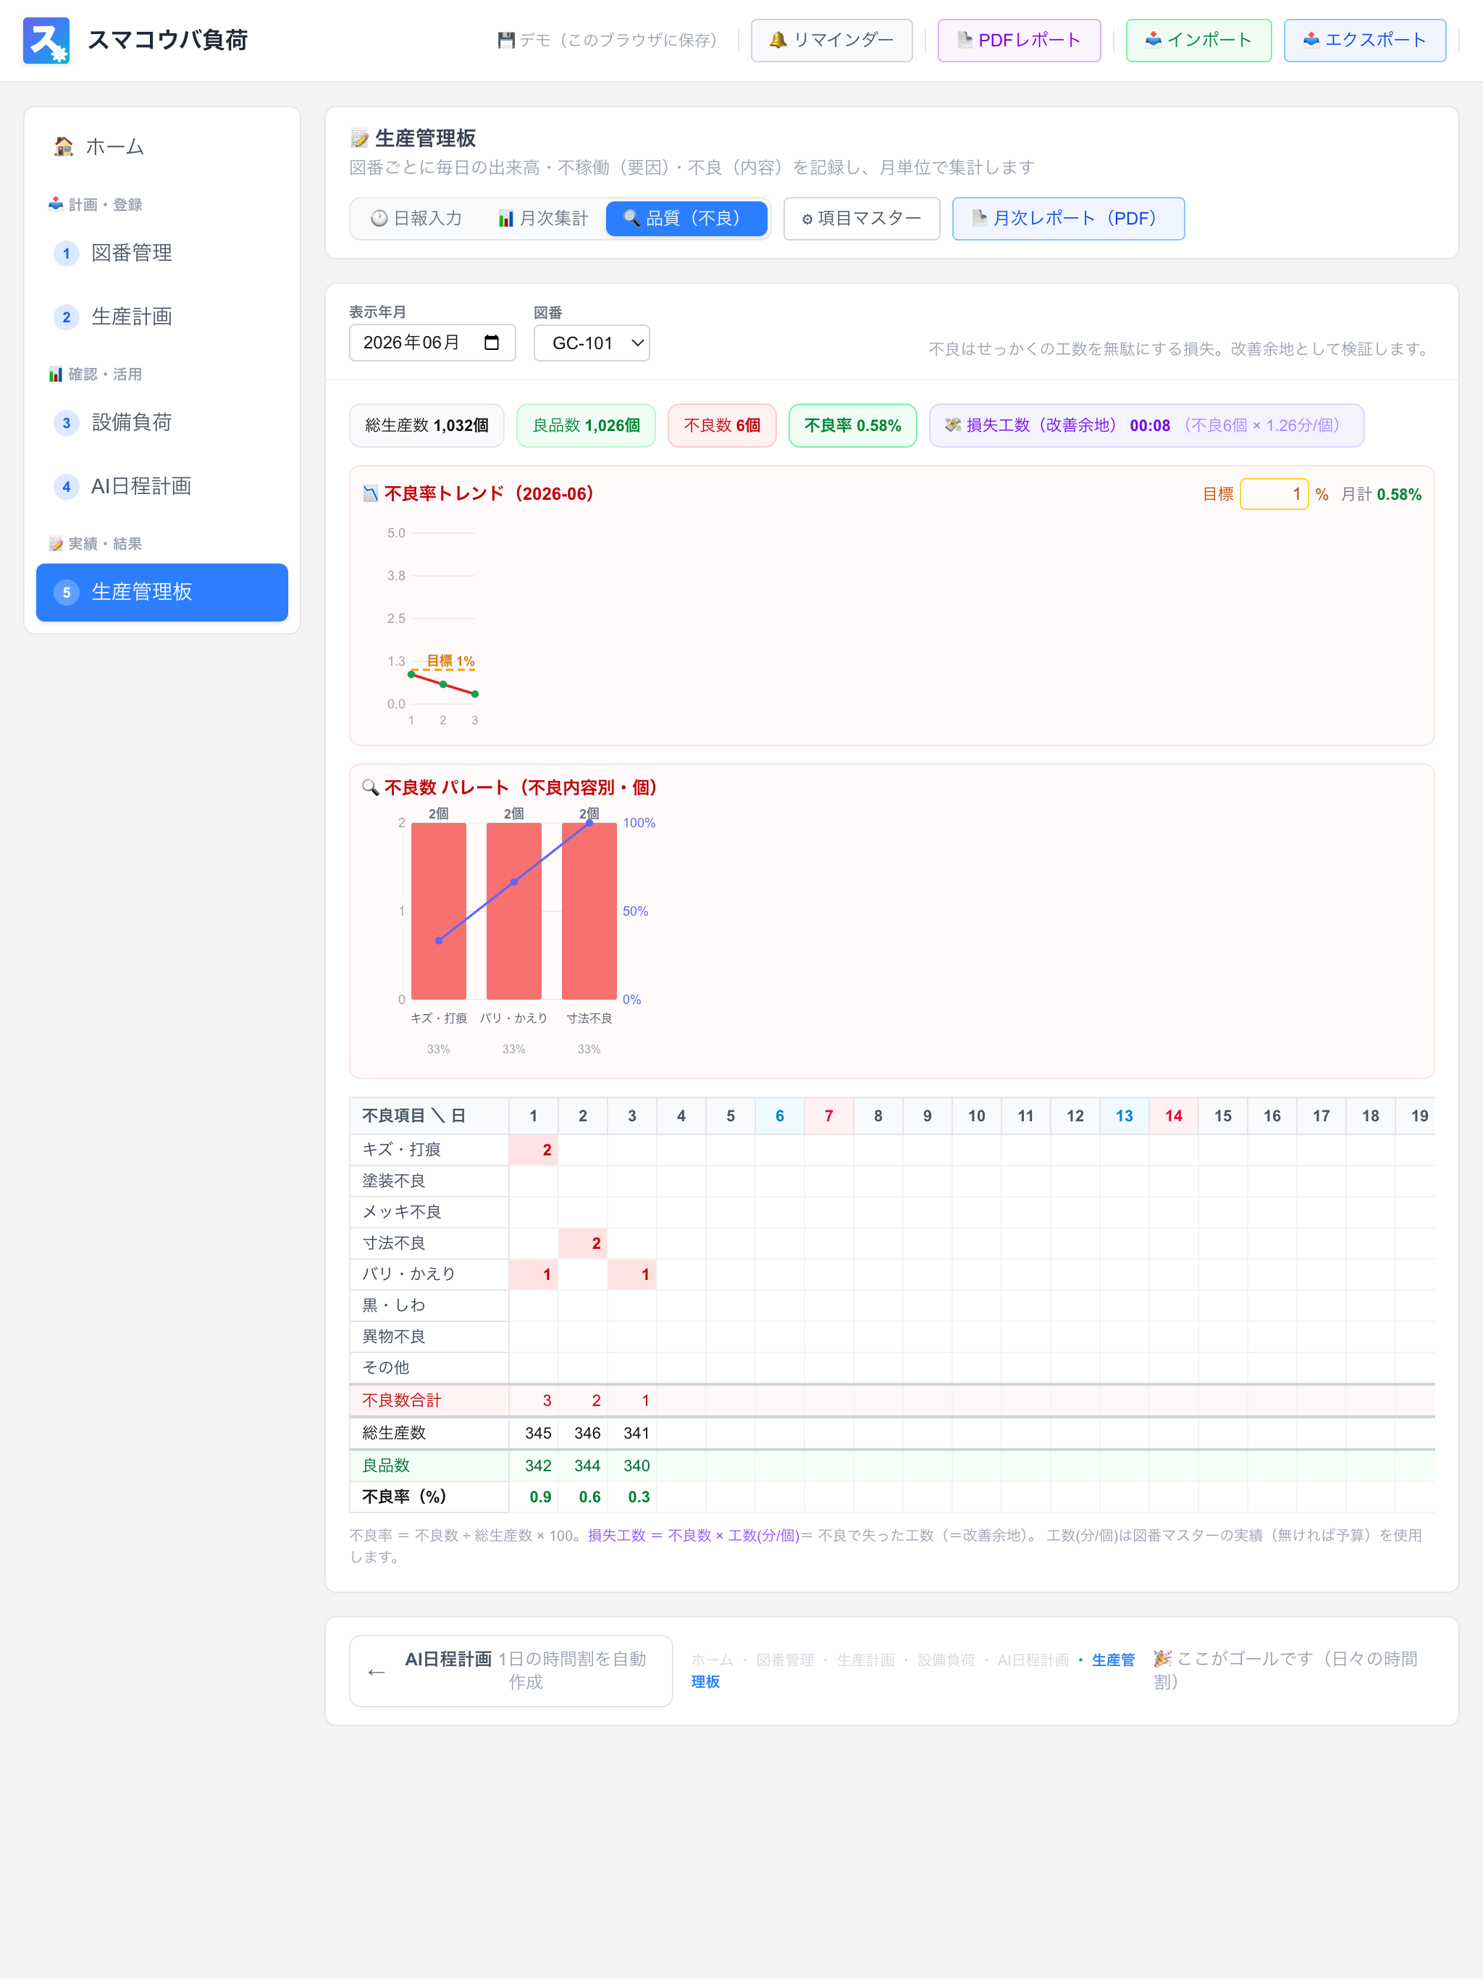Image resolution: width=1483 pixels, height=1979 pixels.
Task: Switch to the 日報入力 tab
Action: pos(417,218)
